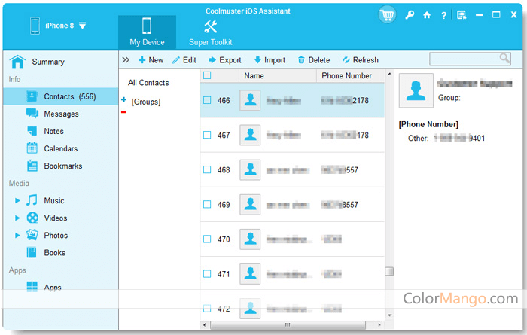The height and width of the screenshot is (335, 527).
Task: Click the shopping cart icon in title bar
Action: (388, 14)
